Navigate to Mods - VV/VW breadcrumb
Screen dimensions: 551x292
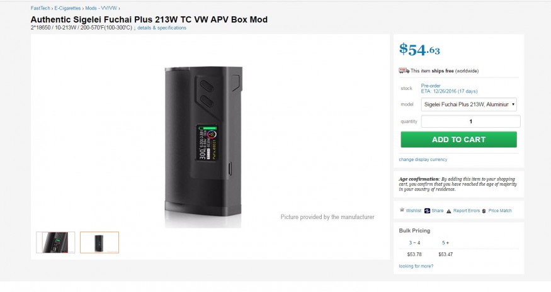[x=101, y=8]
